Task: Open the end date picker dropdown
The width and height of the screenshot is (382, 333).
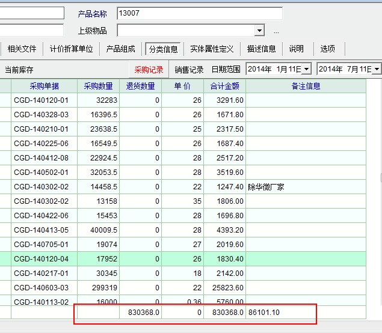Action: point(377,70)
